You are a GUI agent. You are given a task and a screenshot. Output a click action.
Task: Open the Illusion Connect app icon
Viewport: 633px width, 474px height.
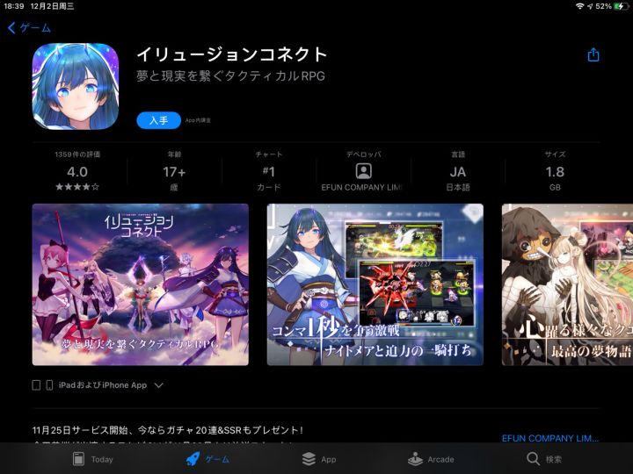point(76,87)
